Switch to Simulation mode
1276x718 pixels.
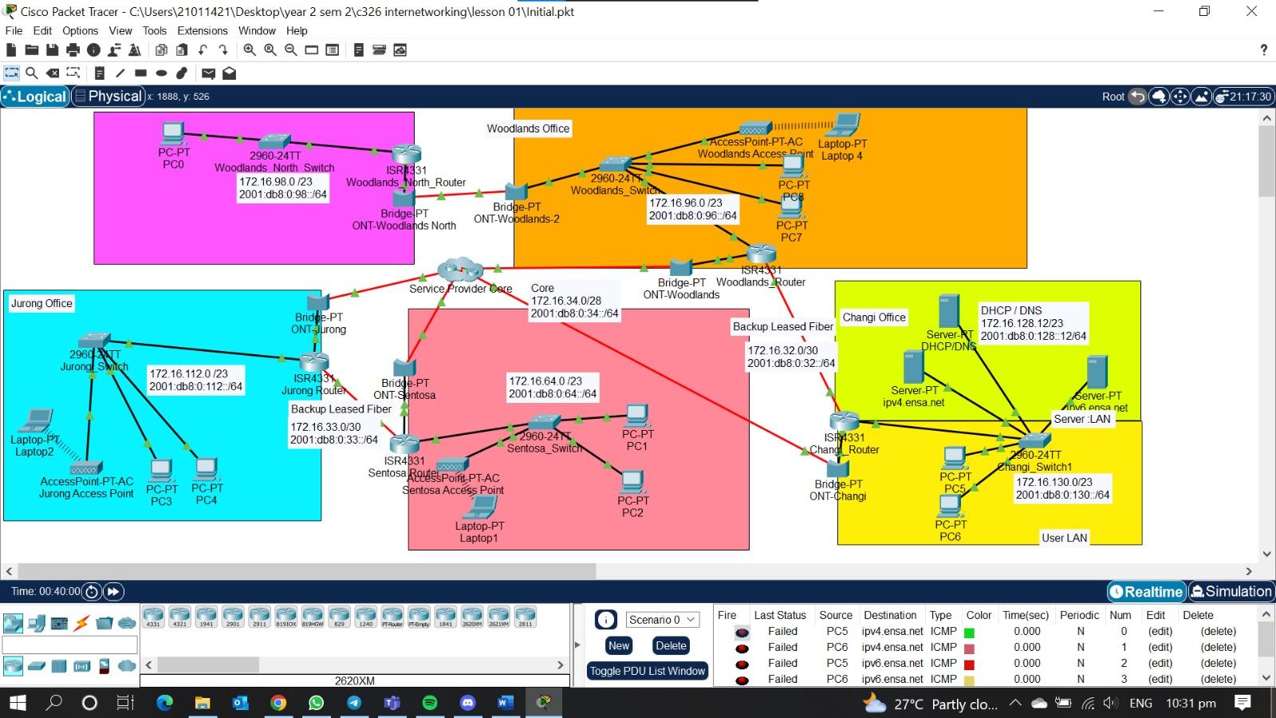click(1231, 592)
